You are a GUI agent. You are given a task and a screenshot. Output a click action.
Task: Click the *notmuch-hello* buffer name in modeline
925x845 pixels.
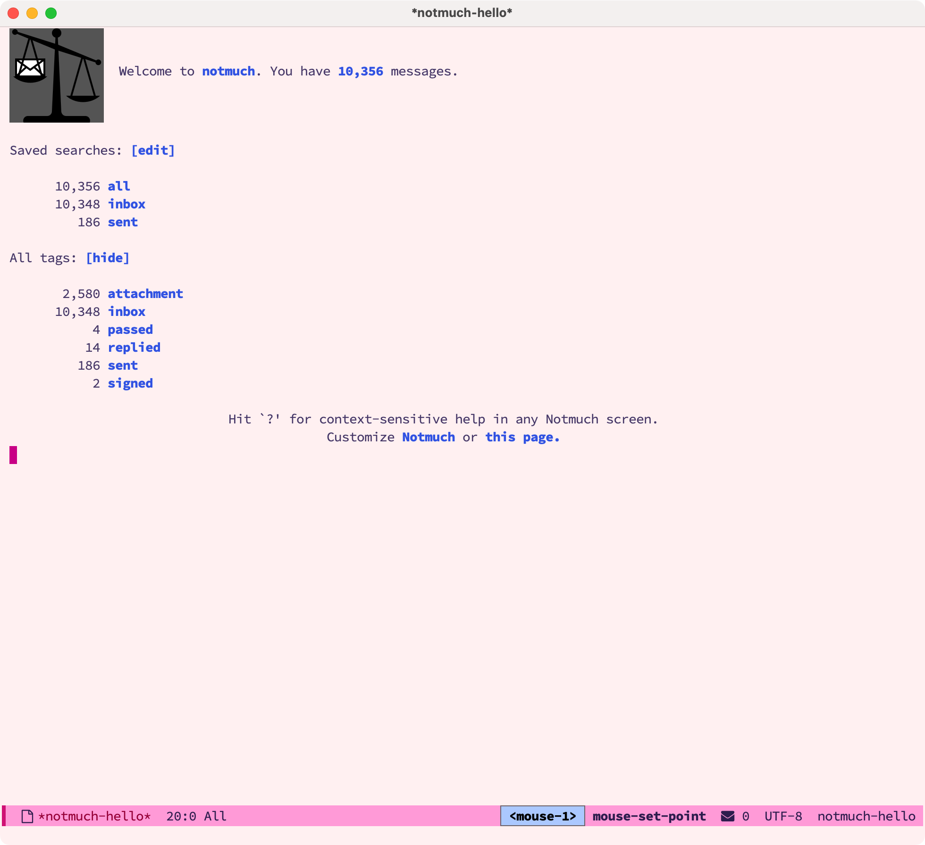click(94, 816)
